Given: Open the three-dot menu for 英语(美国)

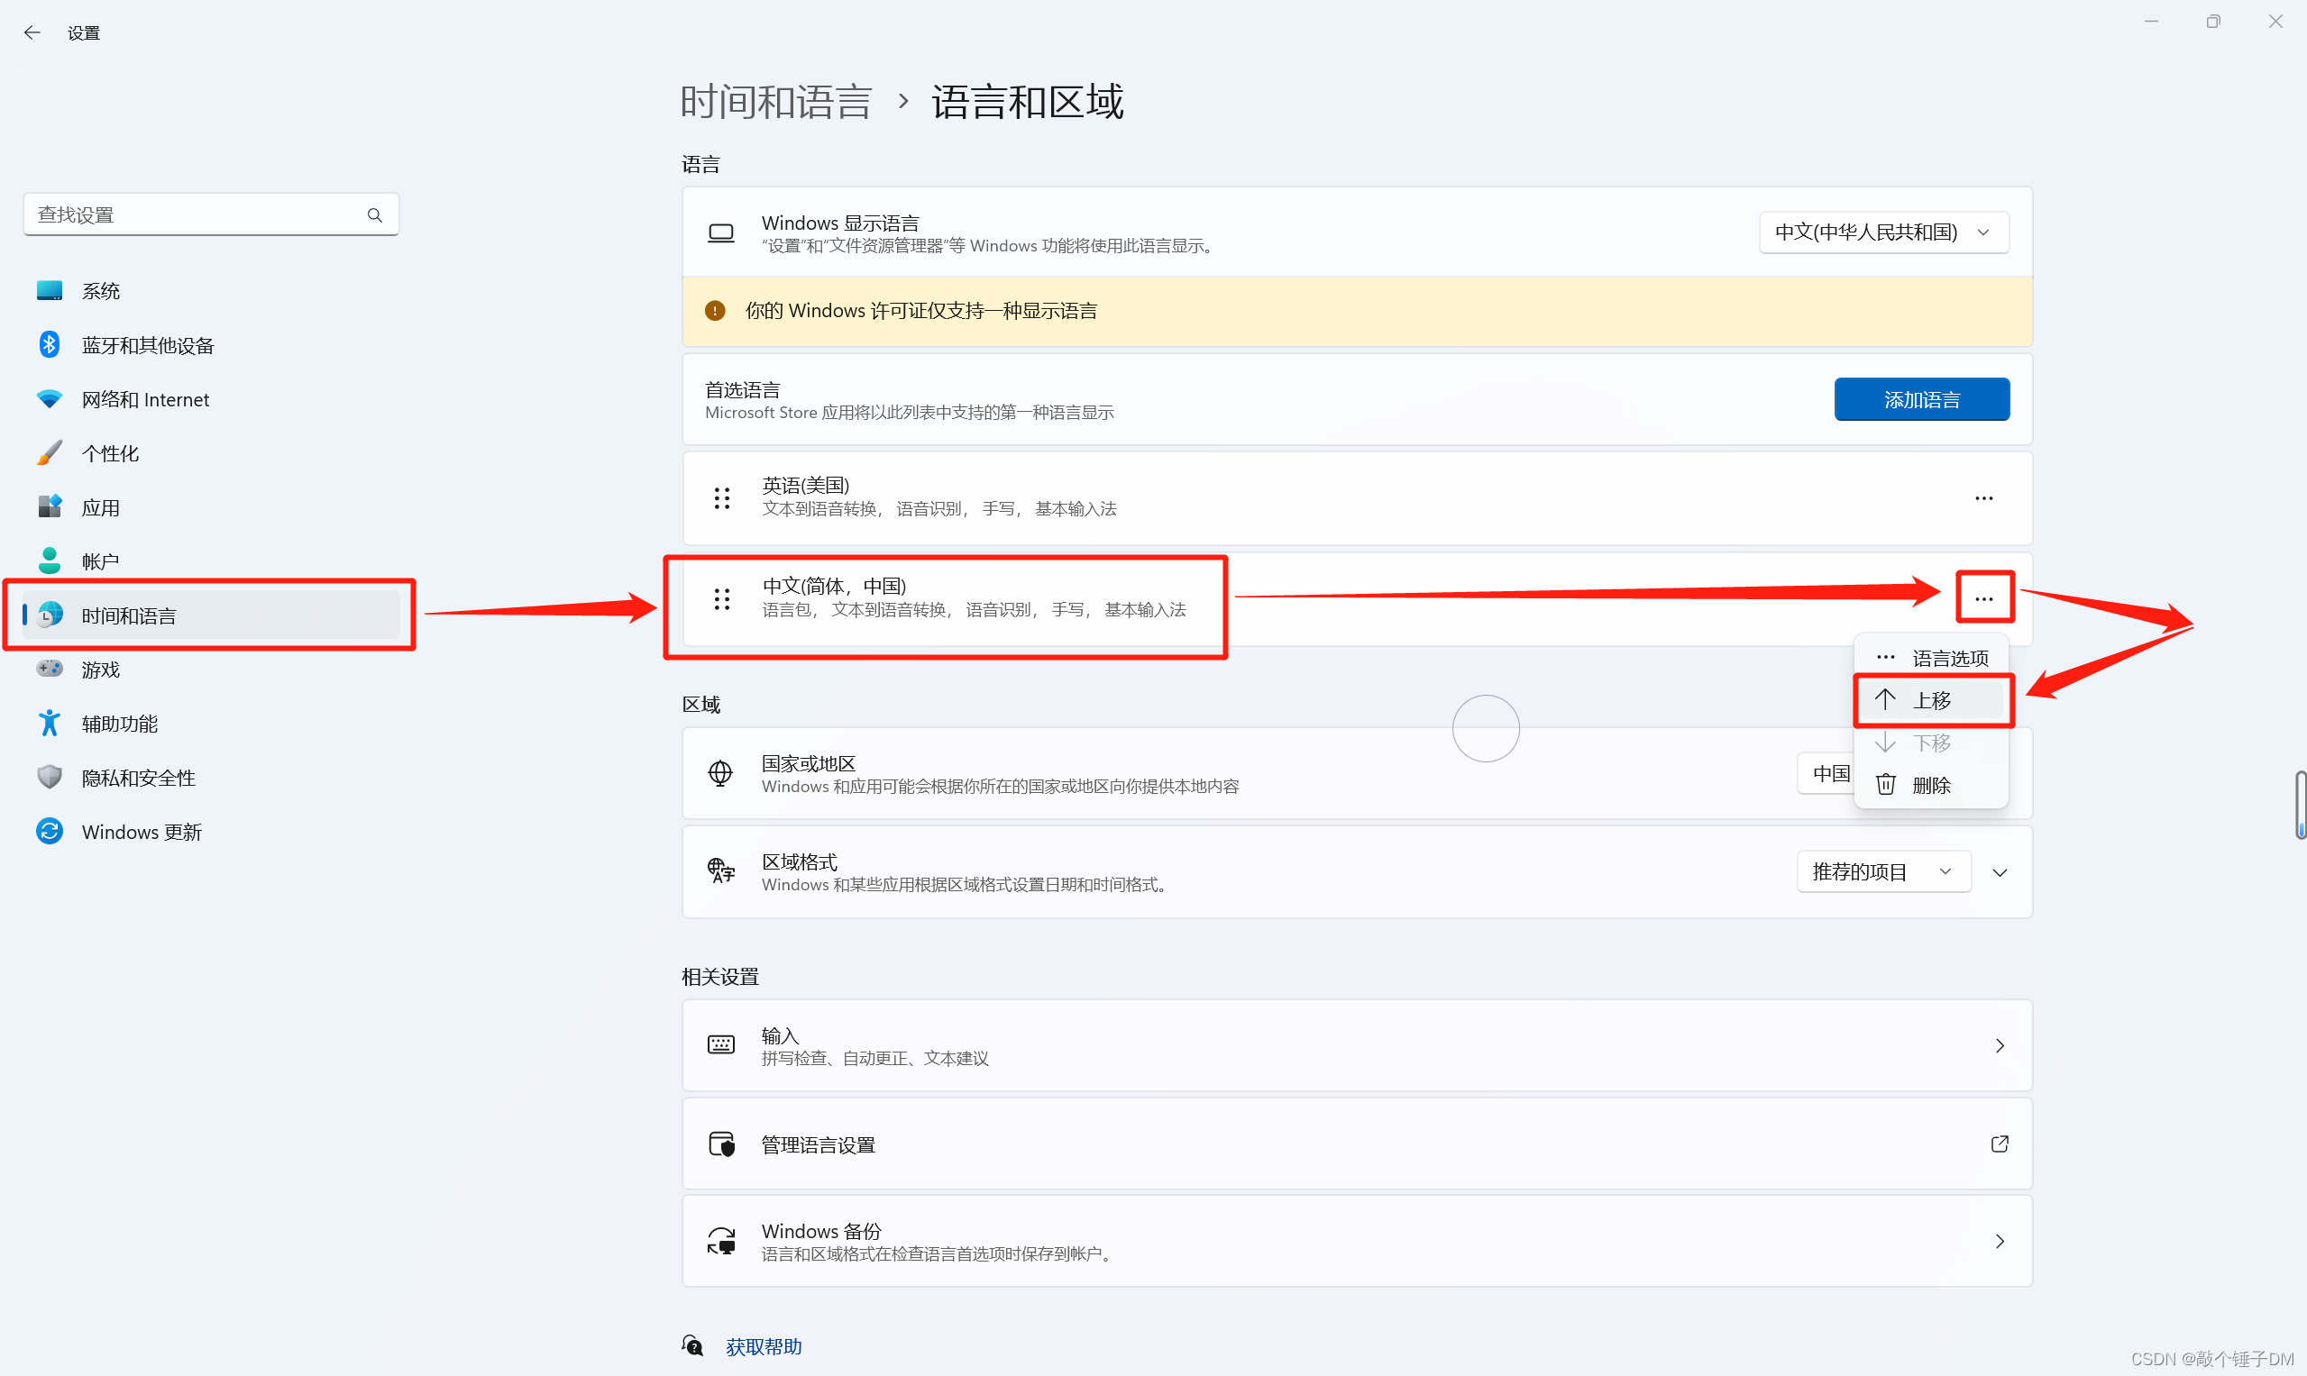Looking at the screenshot, I should 1983,499.
